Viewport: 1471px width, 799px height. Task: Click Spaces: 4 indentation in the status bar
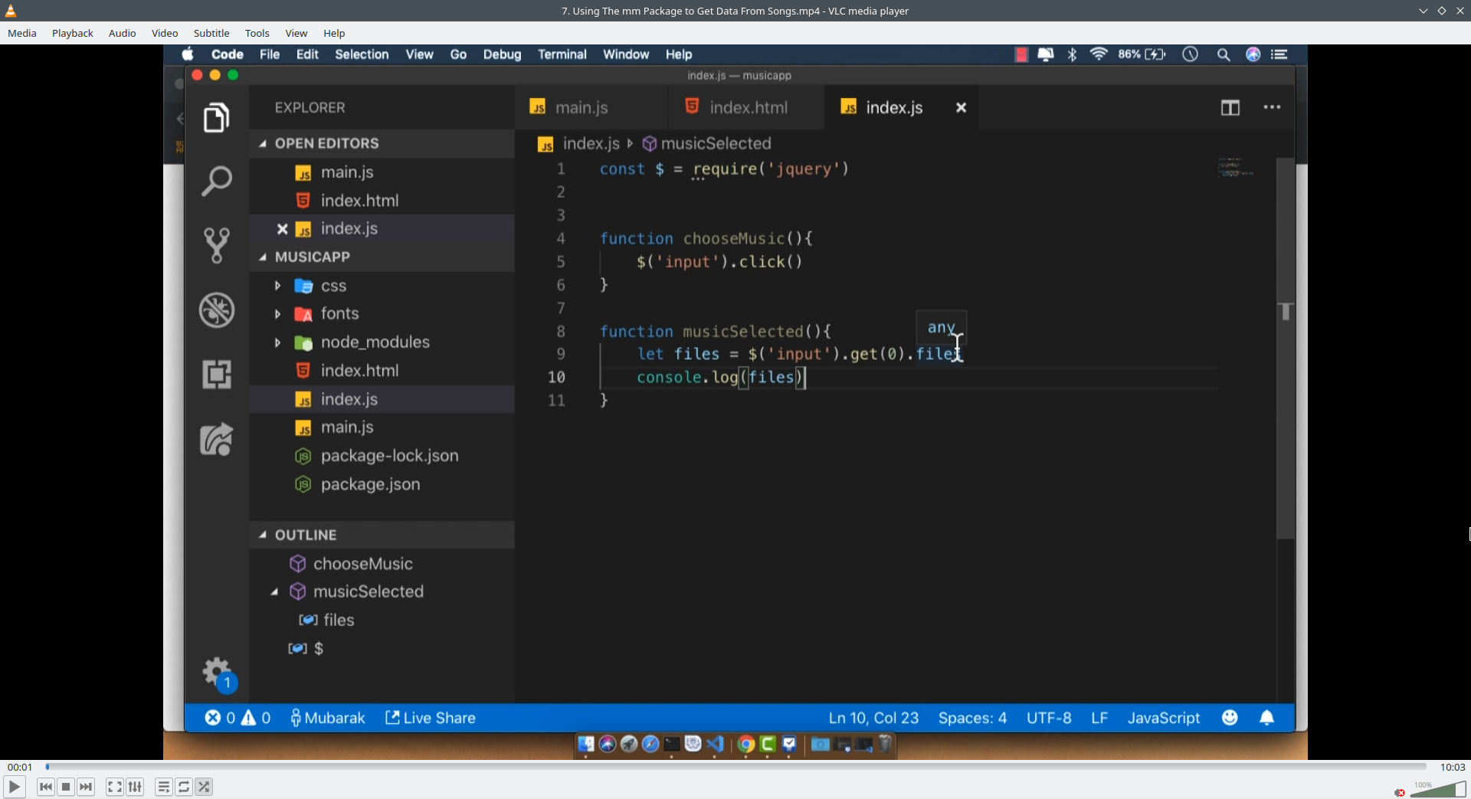(x=972, y=718)
